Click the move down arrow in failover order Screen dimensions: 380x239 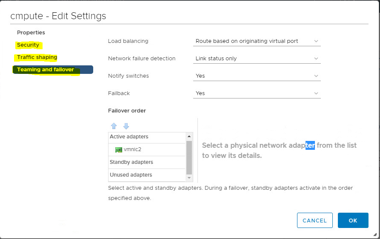click(x=126, y=126)
